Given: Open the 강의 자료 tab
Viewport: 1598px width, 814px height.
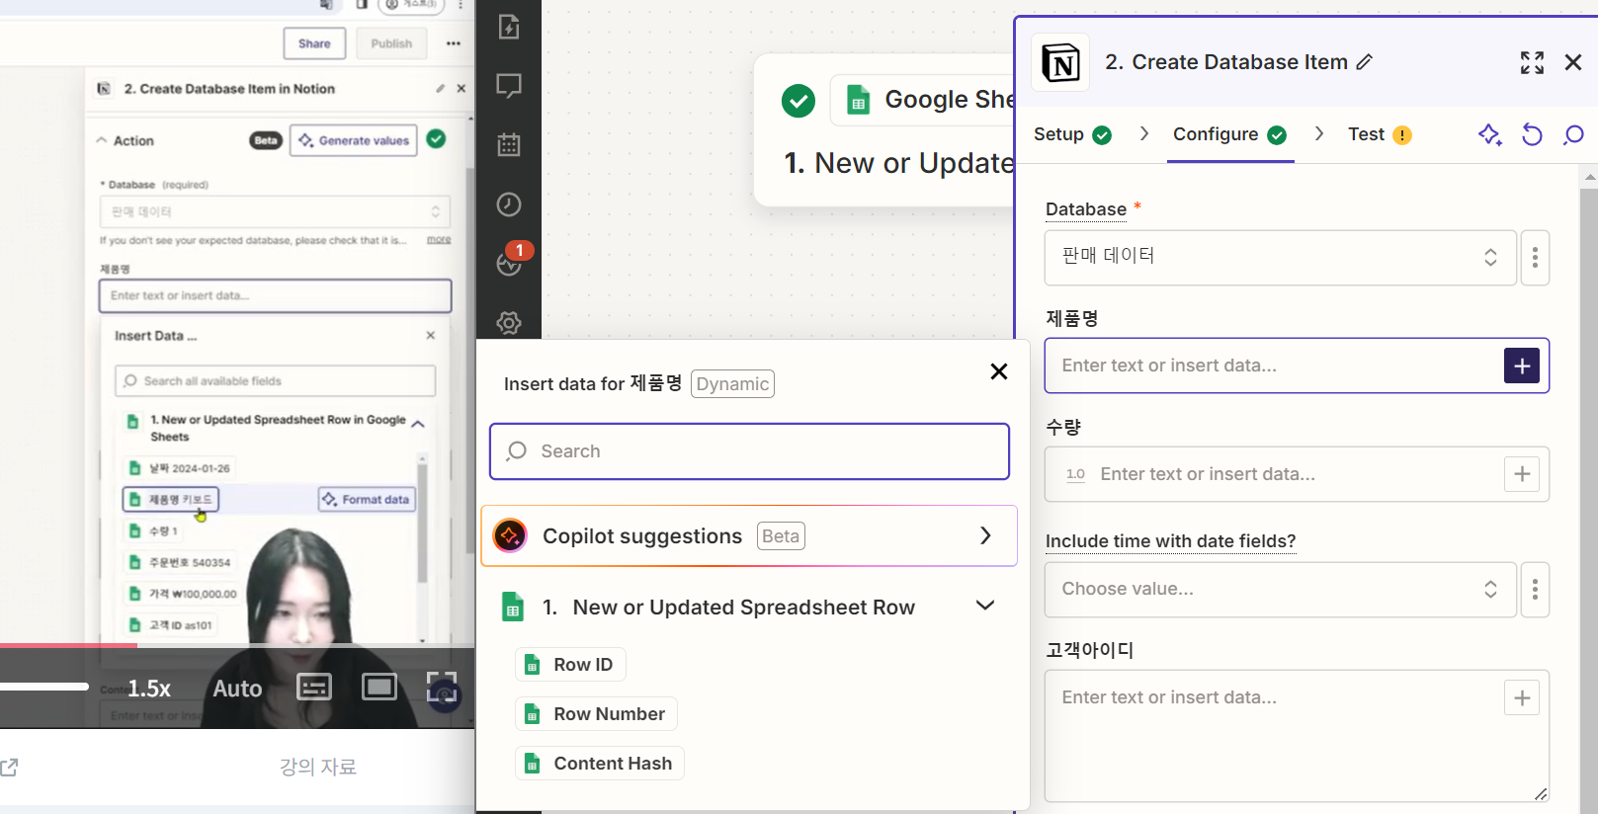Looking at the screenshot, I should click(317, 767).
